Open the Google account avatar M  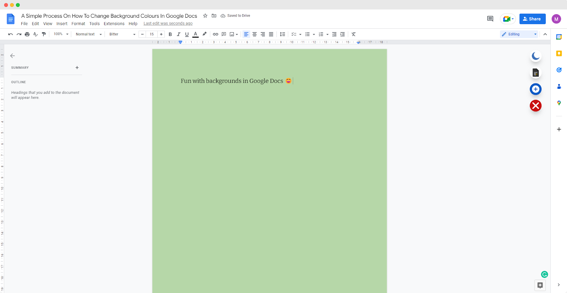pyautogui.click(x=556, y=19)
